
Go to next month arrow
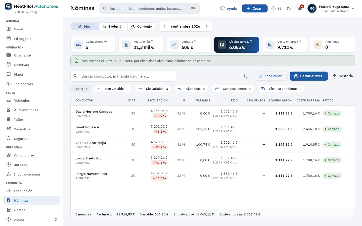tap(207, 26)
